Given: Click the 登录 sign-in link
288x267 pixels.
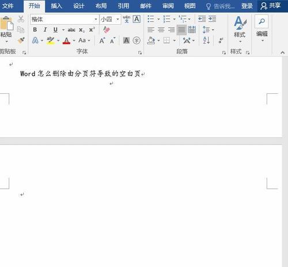Looking at the screenshot, I should (x=247, y=6).
